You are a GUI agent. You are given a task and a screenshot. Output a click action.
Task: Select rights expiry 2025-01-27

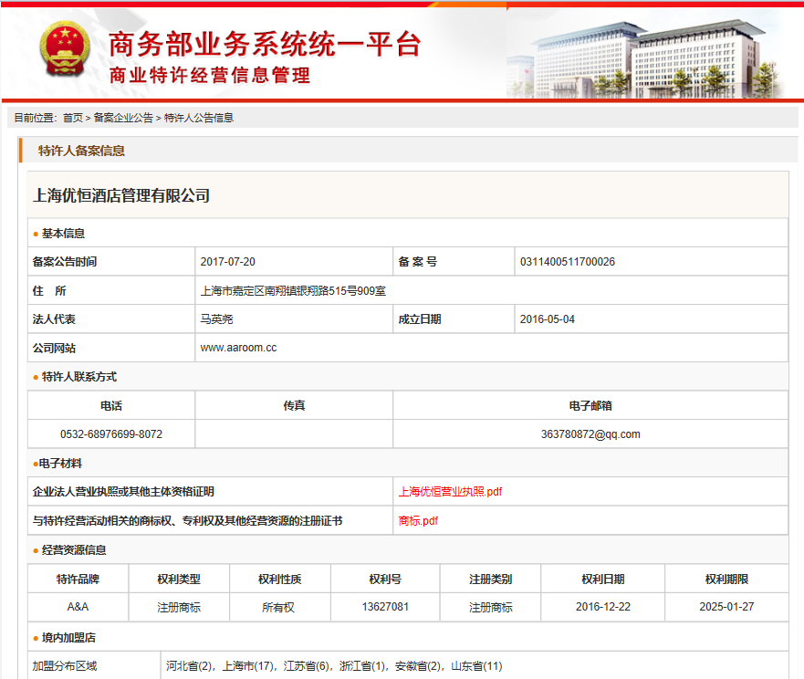[726, 607]
